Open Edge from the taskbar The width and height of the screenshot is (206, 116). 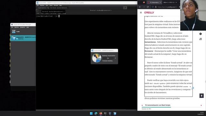pyautogui.click(x=96, y=113)
